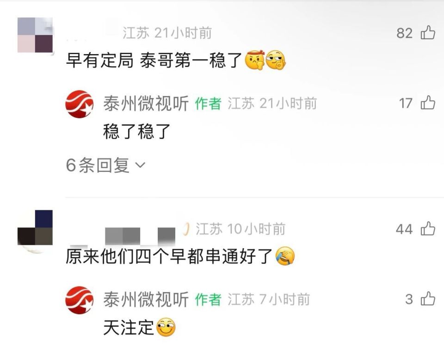Tap the reply text 稳了稳了
The width and height of the screenshot is (444, 354).
point(137,132)
